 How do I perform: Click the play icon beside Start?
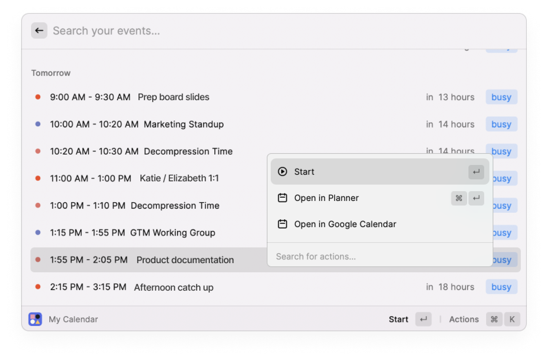tap(283, 171)
